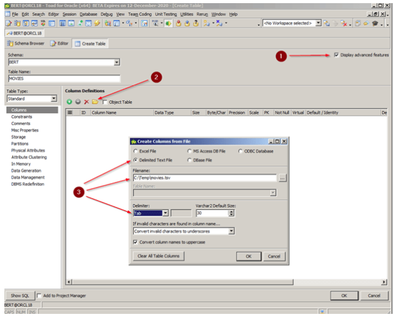Screen dimensions: 393x317
Task: Click the lightning bolt toolbar icon
Action: pyautogui.click(x=97, y=23)
